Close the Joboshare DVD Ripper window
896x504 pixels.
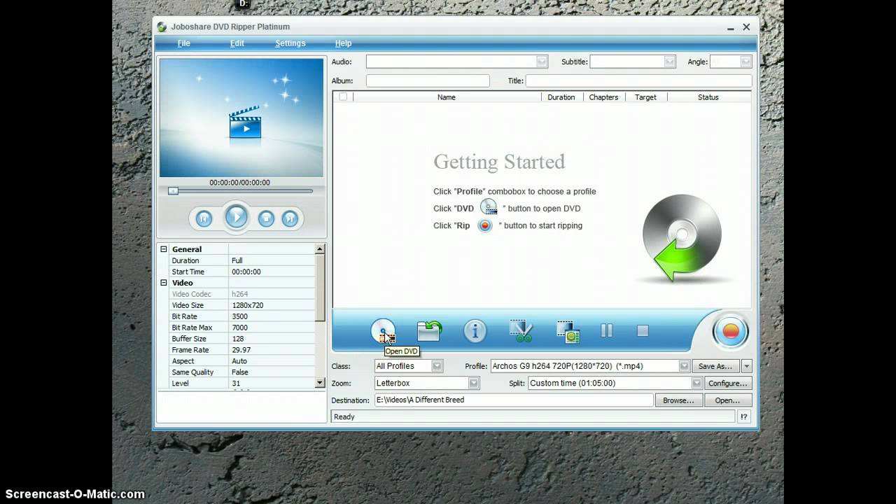click(x=746, y=27)
